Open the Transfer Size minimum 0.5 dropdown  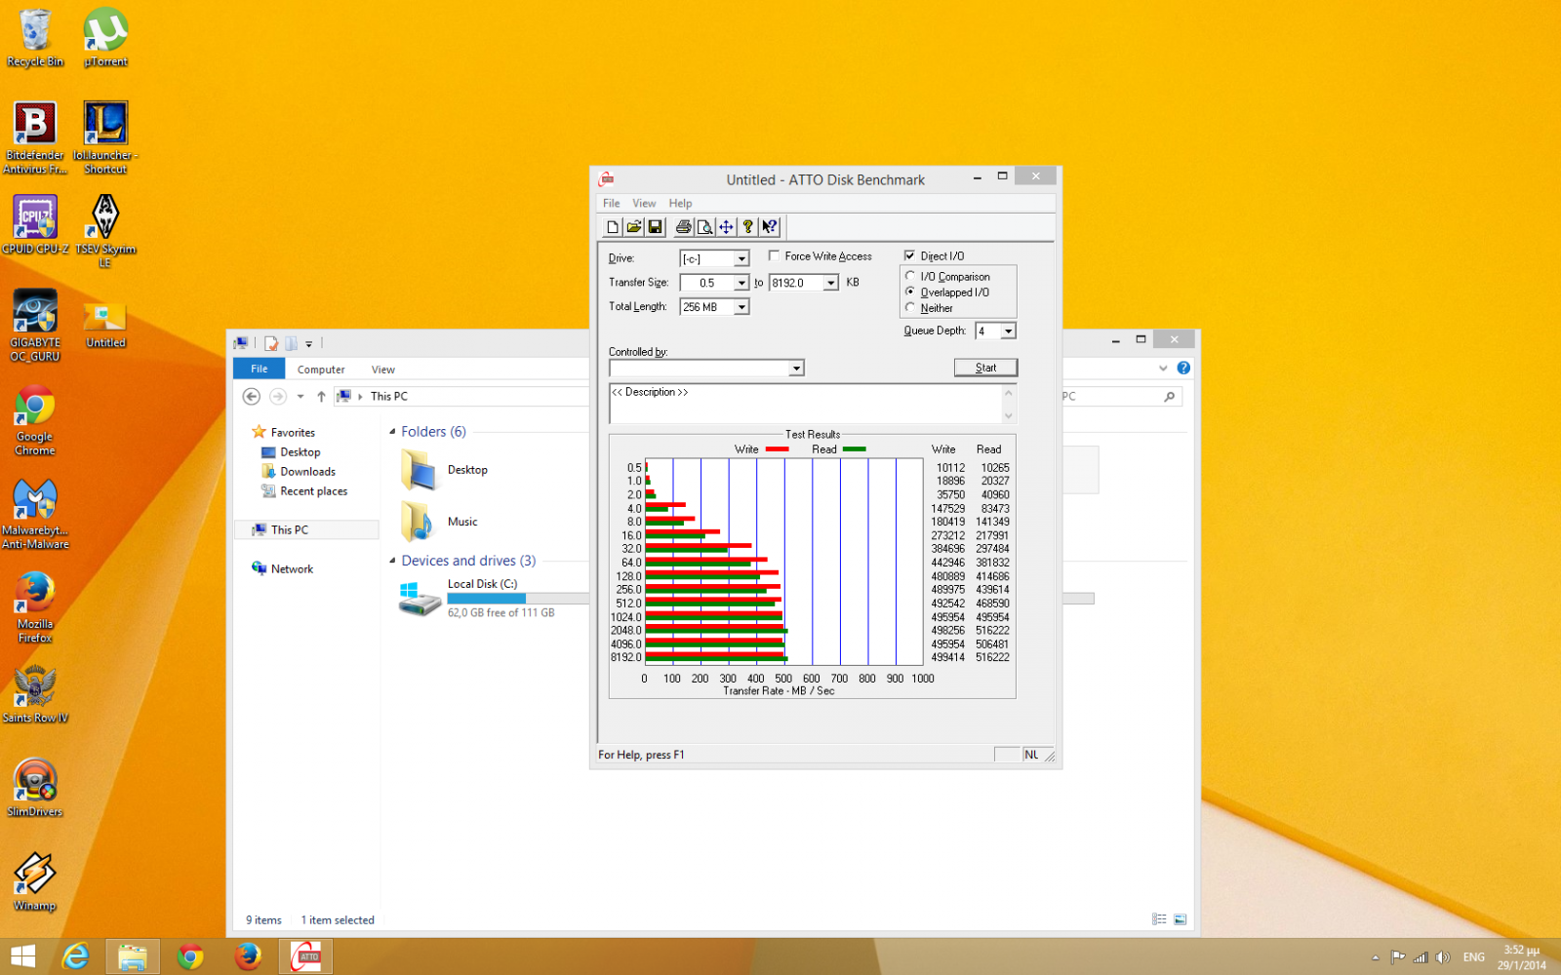tap(741, 283)
